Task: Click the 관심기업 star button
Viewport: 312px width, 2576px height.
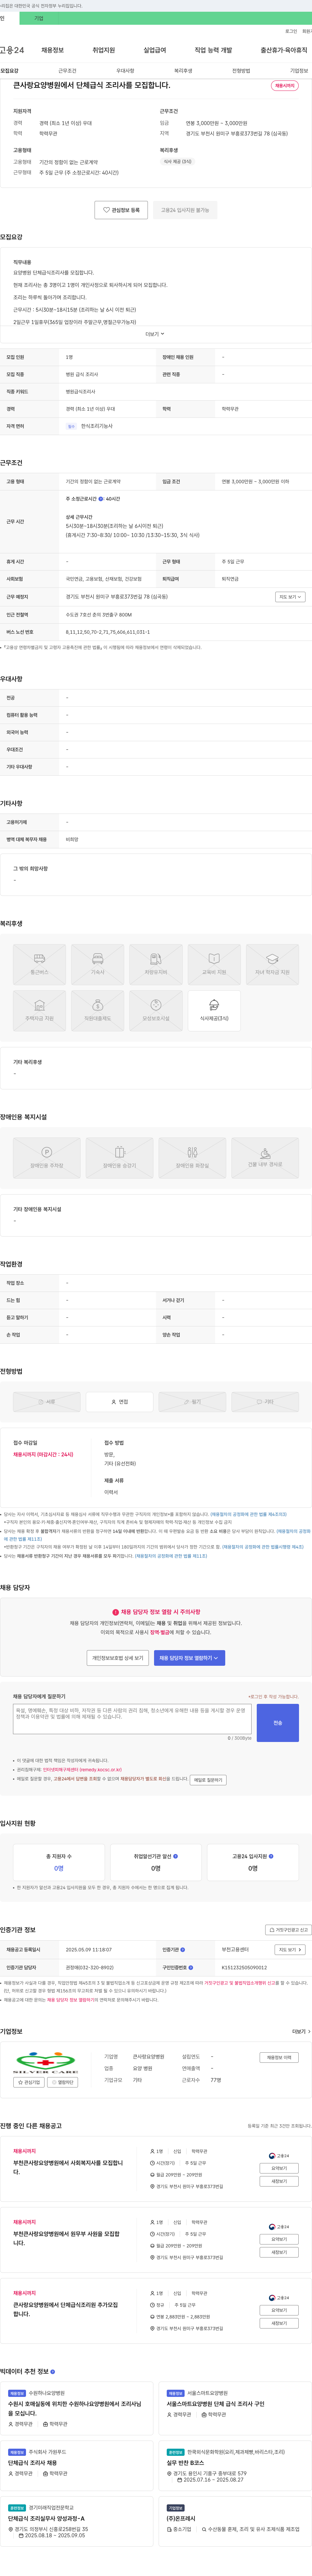Action: tap(29, 2082)
